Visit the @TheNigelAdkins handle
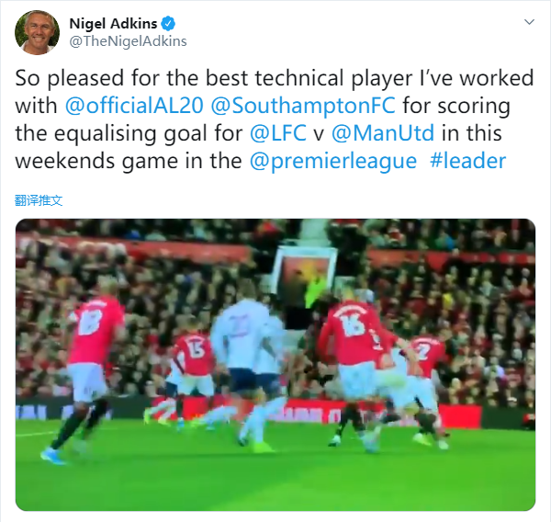The height and width of the screenshot is (522, 551). click(x=128, y=41)
